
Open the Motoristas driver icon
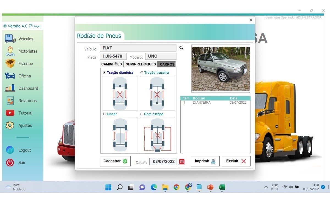tap(10, 51)
